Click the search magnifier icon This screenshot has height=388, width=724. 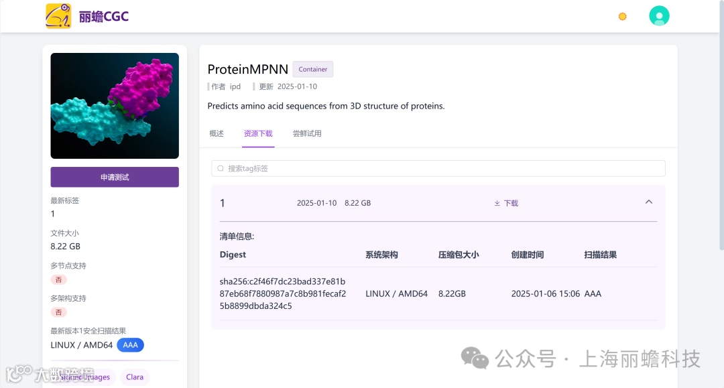coord(221,168)
